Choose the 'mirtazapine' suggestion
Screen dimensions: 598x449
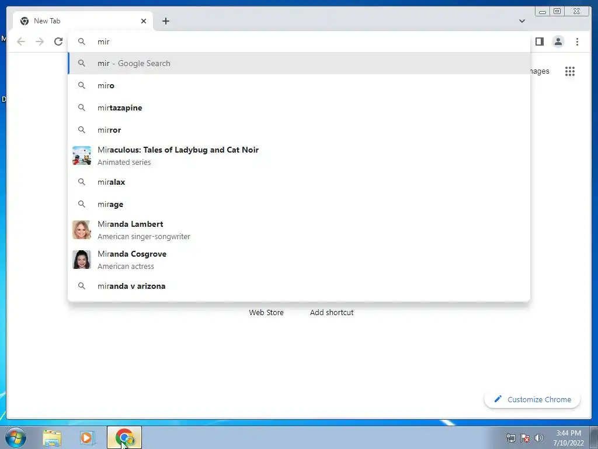tap(298, 108)
